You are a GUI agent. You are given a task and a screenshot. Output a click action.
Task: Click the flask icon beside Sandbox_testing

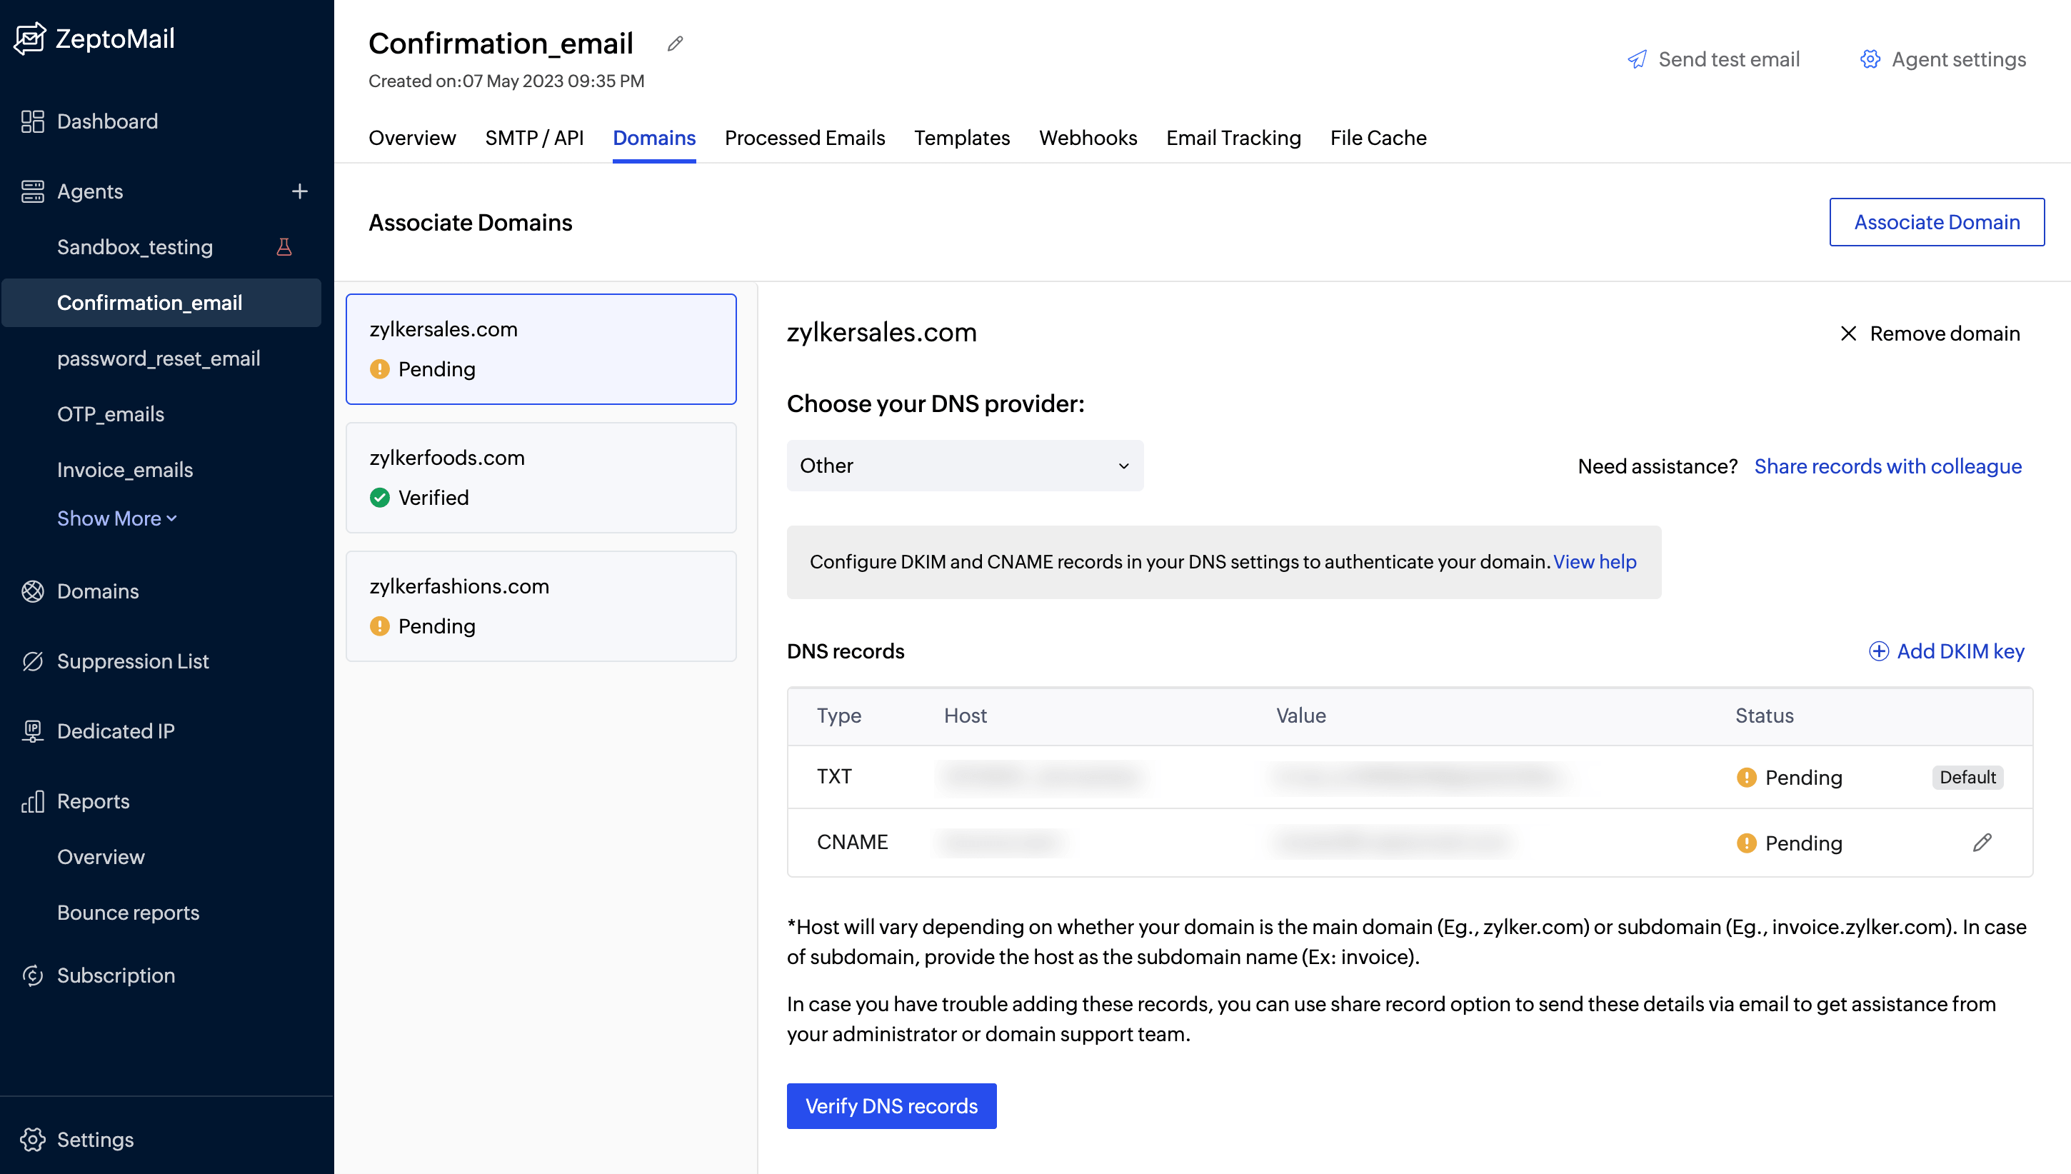click(284, 247)
